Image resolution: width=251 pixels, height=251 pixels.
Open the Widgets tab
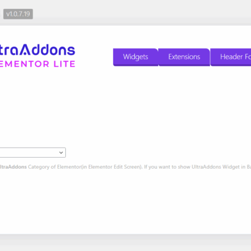(x=135, y=57)
